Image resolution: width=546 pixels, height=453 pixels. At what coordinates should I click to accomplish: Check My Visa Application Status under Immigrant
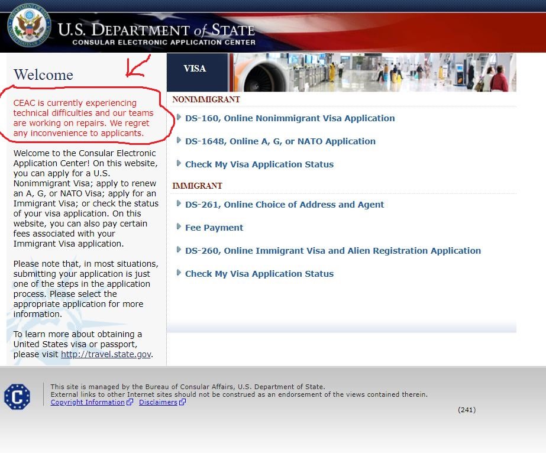260,274
